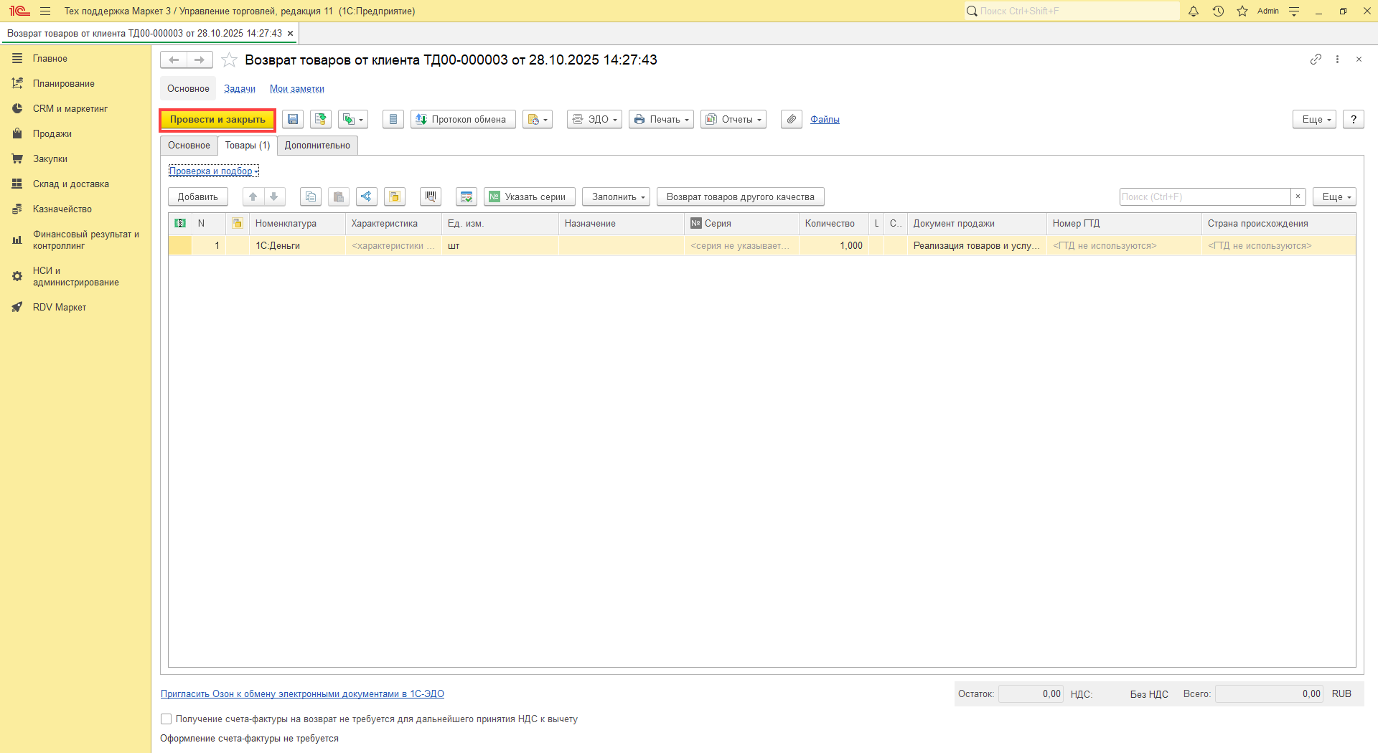The width and height of the screenshot is (1378, 753).
Task: Go to Казначейство section
Action: [62, 209]
